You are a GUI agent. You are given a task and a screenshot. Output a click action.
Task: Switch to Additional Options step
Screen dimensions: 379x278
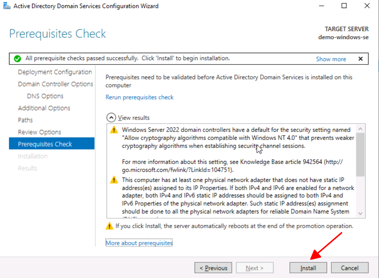click(x=44, y=108)
